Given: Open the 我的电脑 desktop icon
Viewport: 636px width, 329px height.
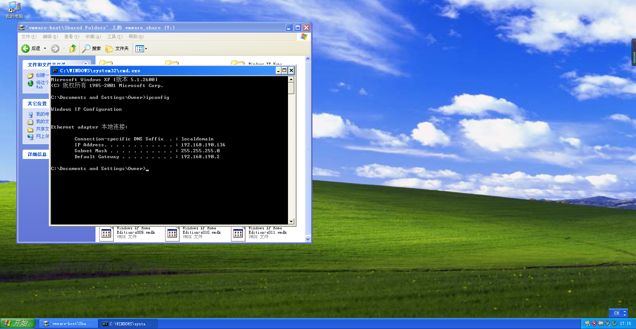Looking at the screenshot, I should [14, 10].
